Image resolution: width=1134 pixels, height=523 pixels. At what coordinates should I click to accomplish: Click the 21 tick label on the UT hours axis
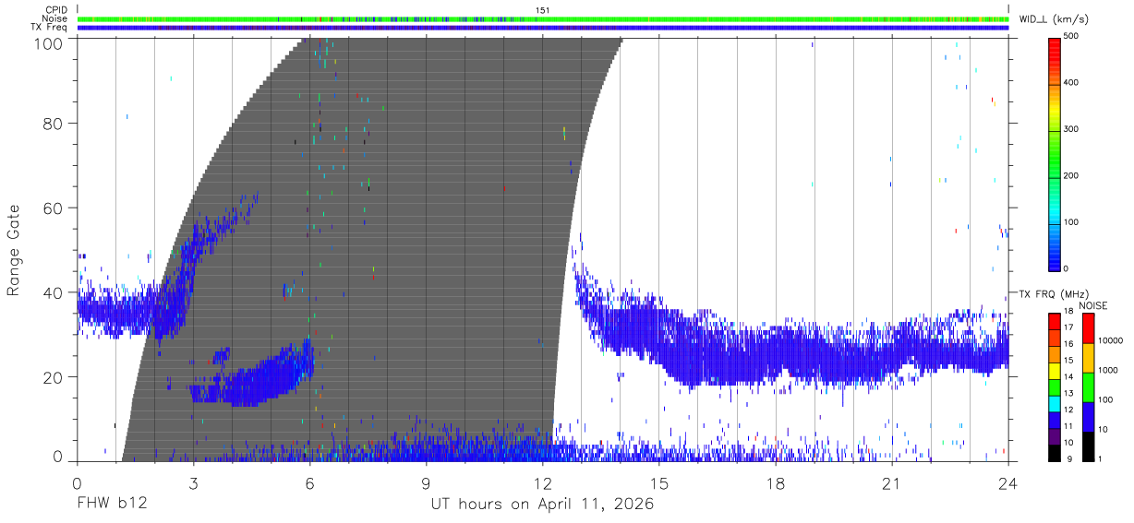[x=892, y=483]
